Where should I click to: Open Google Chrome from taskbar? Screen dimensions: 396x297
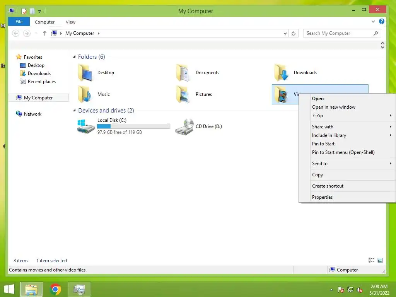pyautogui.click(x=55, y=289)
